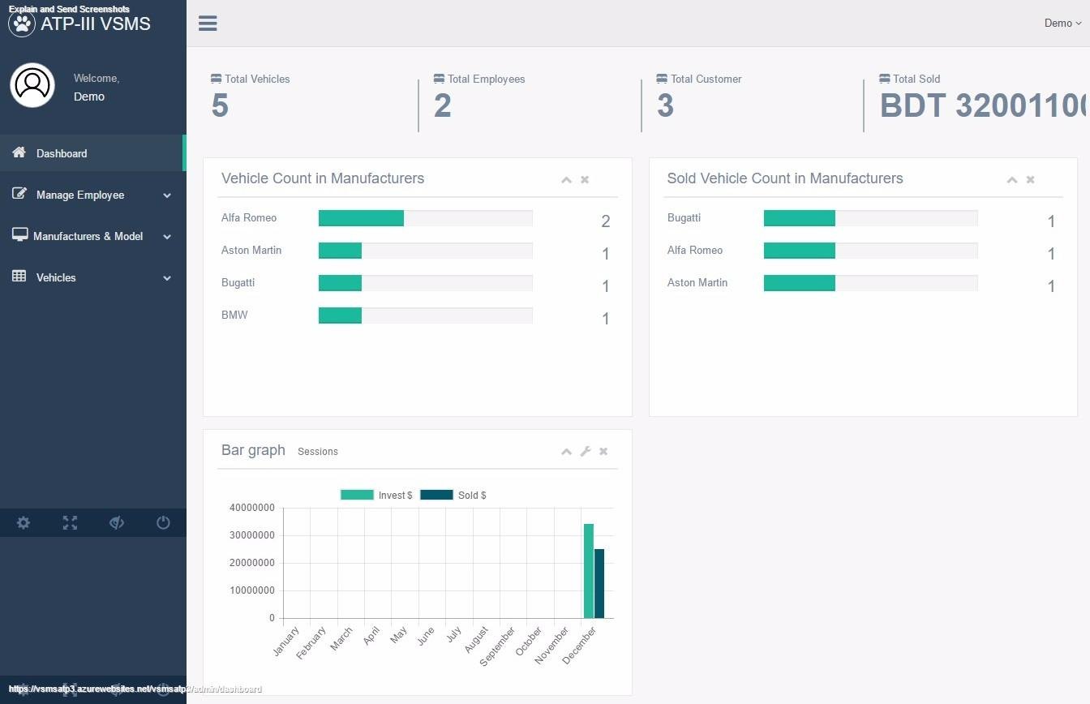Collapse the Bar graph panel
The image size is (1090, 704).
566,452
